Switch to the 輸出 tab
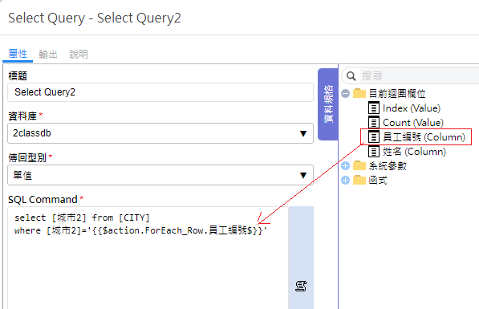 click(x=48, y=54)
